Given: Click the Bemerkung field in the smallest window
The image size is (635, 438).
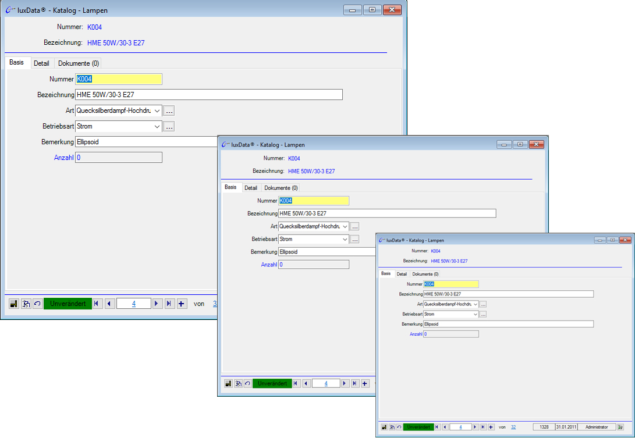Looking at the screenshot, I should pos(508,324).
